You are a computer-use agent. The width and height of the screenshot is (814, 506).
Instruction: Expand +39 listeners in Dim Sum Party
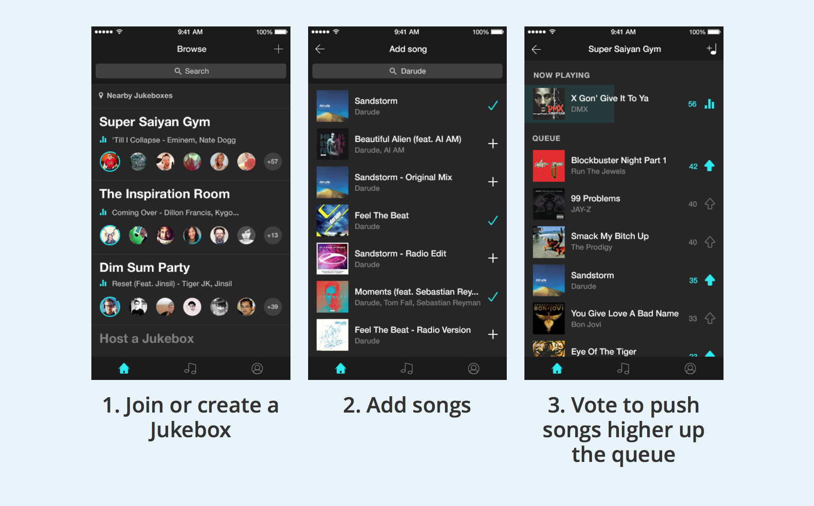click(x=273, y=307)
